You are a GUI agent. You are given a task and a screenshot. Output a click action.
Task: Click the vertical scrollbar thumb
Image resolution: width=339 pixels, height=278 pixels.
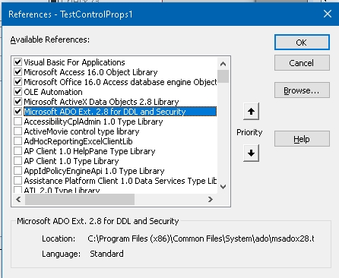[223, 76]
